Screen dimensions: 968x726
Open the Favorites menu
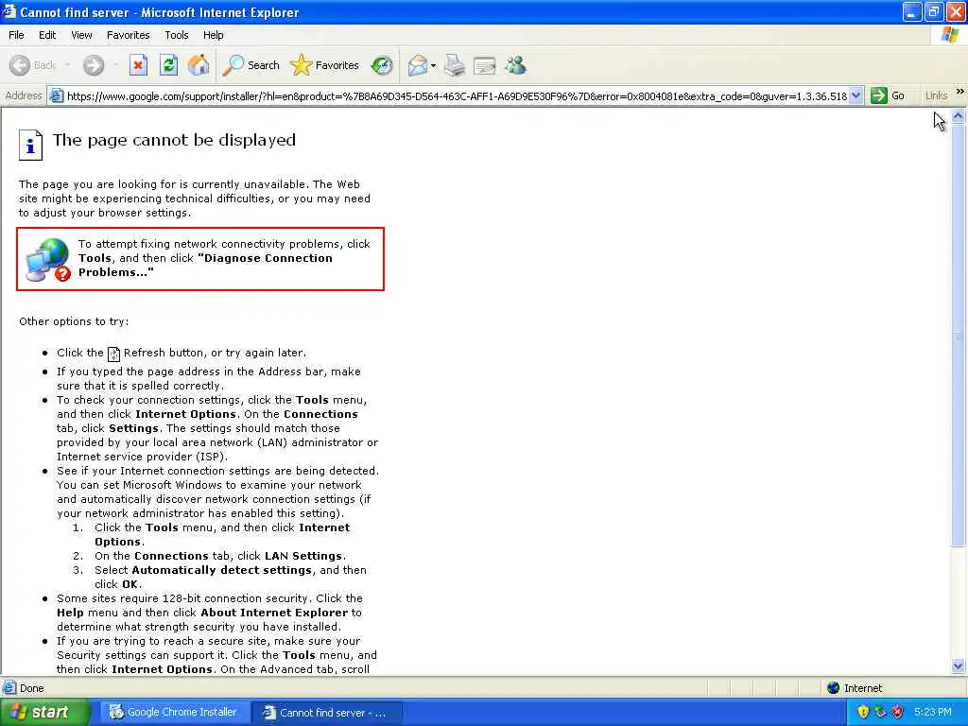click(x=128, y=35)
